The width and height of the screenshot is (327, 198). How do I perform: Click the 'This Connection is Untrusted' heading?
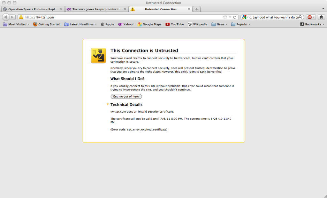[144, 51]
